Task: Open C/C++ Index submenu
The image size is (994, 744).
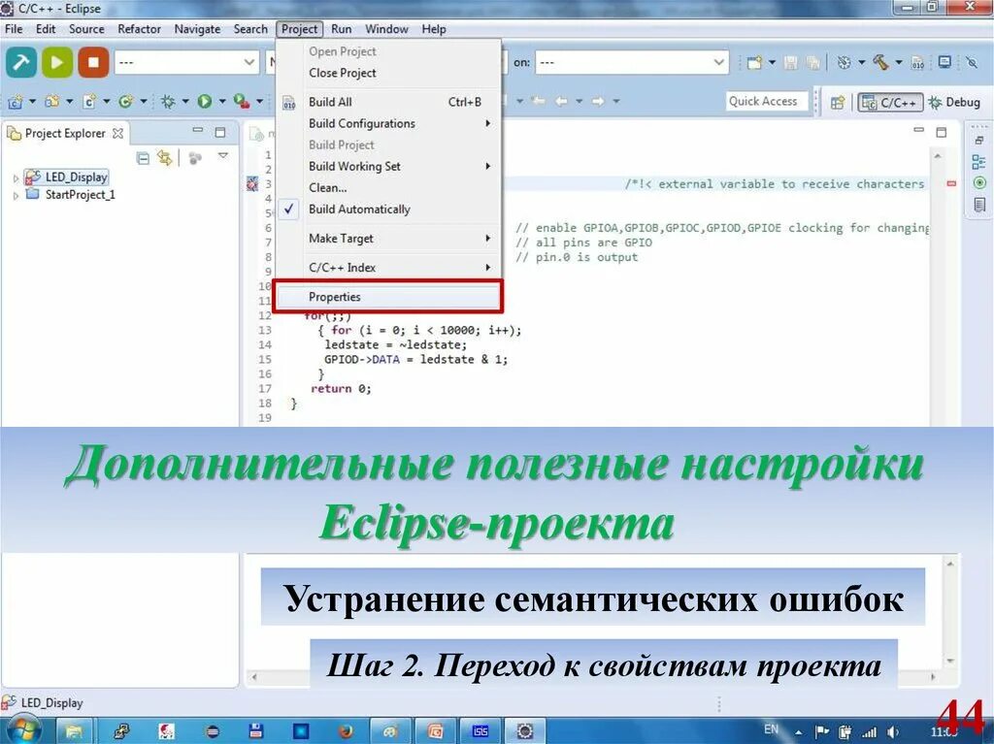Action: pyautogui.click(x=388, y=268)
